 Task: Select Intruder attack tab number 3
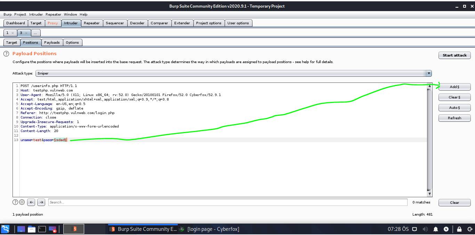(21, 33)
